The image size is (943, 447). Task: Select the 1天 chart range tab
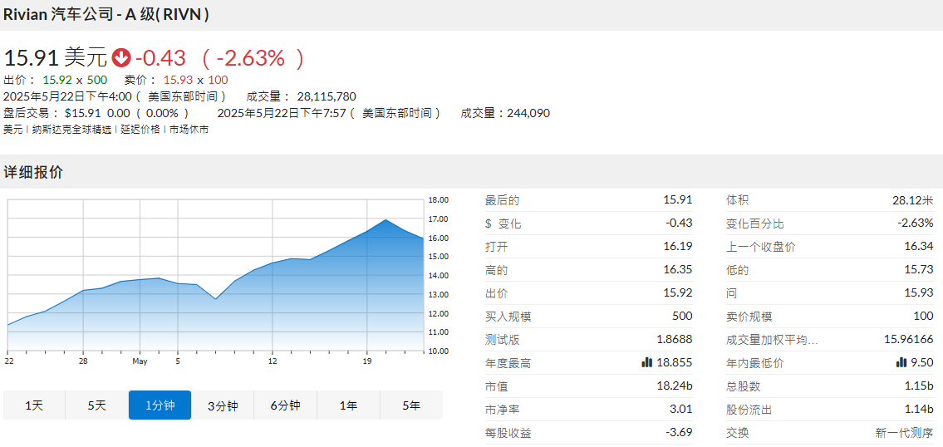pos(34,405)
